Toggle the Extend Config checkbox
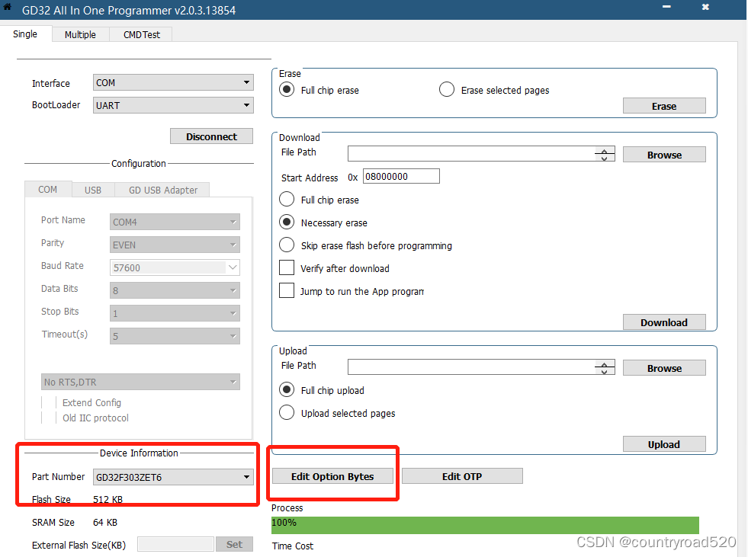 pos(49,402)
